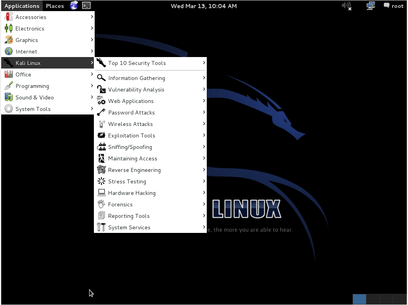Click the icon next to Exploitation Tools
The image size is (408, 305).
coord(101,135)
